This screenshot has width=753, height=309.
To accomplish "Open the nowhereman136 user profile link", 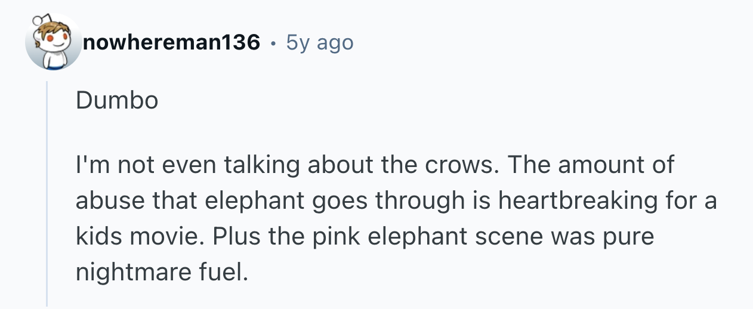I will click(x=172, y=42).
